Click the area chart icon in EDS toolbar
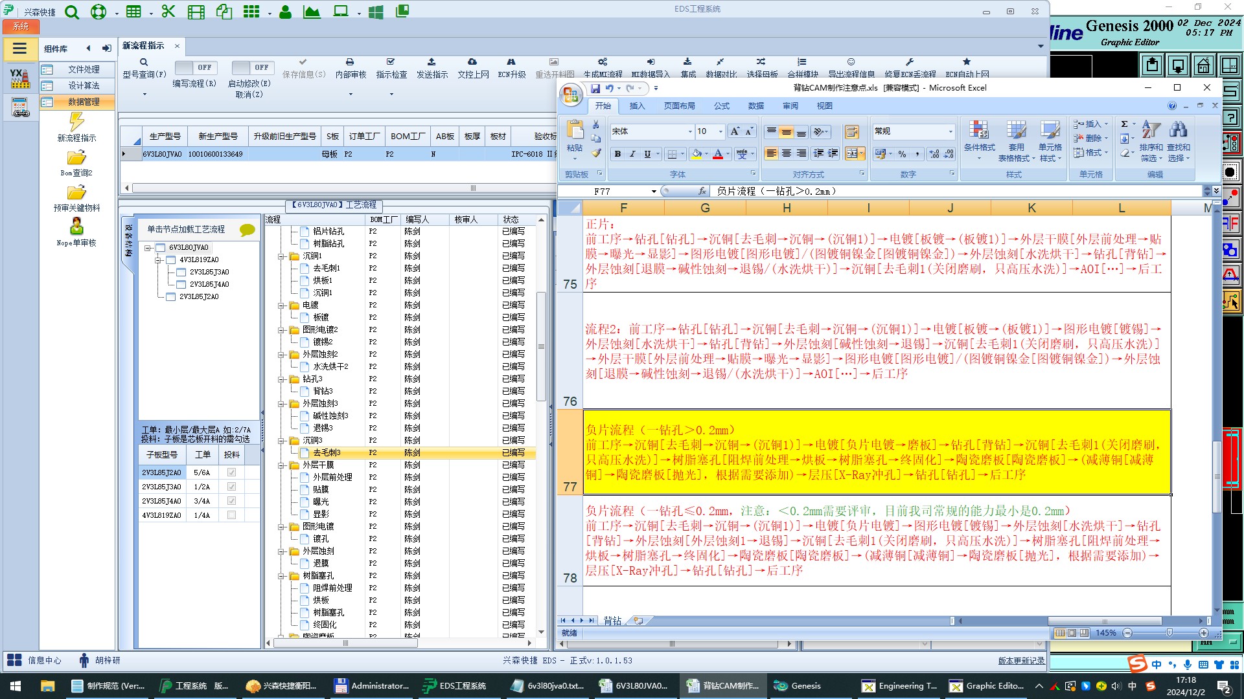This screenshot has height=699, width=1244. pyautogui.click(x=312, y=12)
